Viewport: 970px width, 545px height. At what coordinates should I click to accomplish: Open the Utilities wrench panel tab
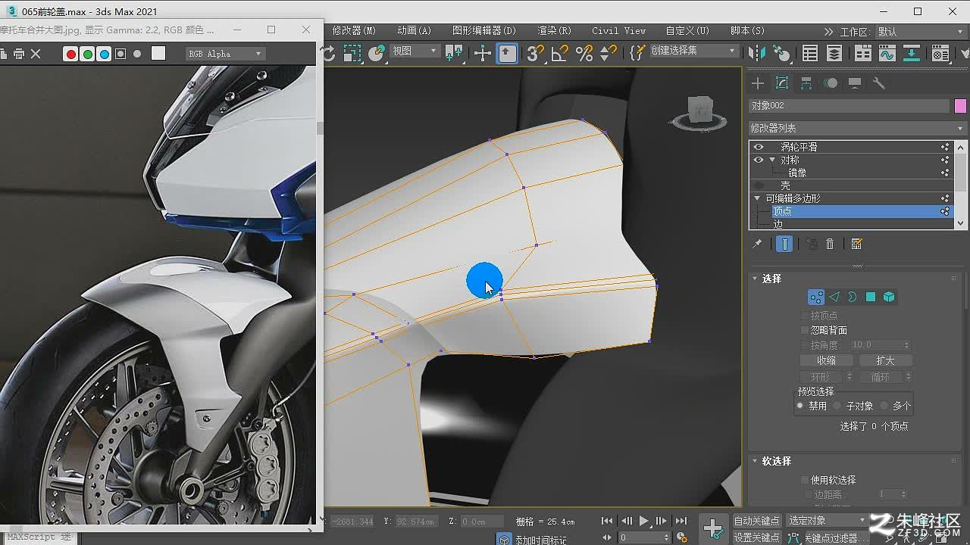pyautogui.click(x=879, y=83)
